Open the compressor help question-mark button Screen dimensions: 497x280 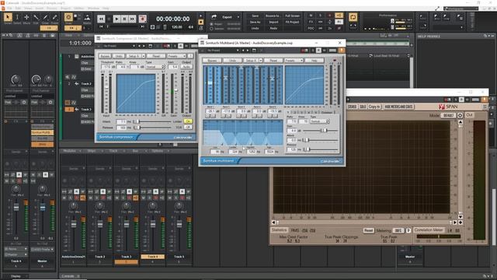click(190, 56)
